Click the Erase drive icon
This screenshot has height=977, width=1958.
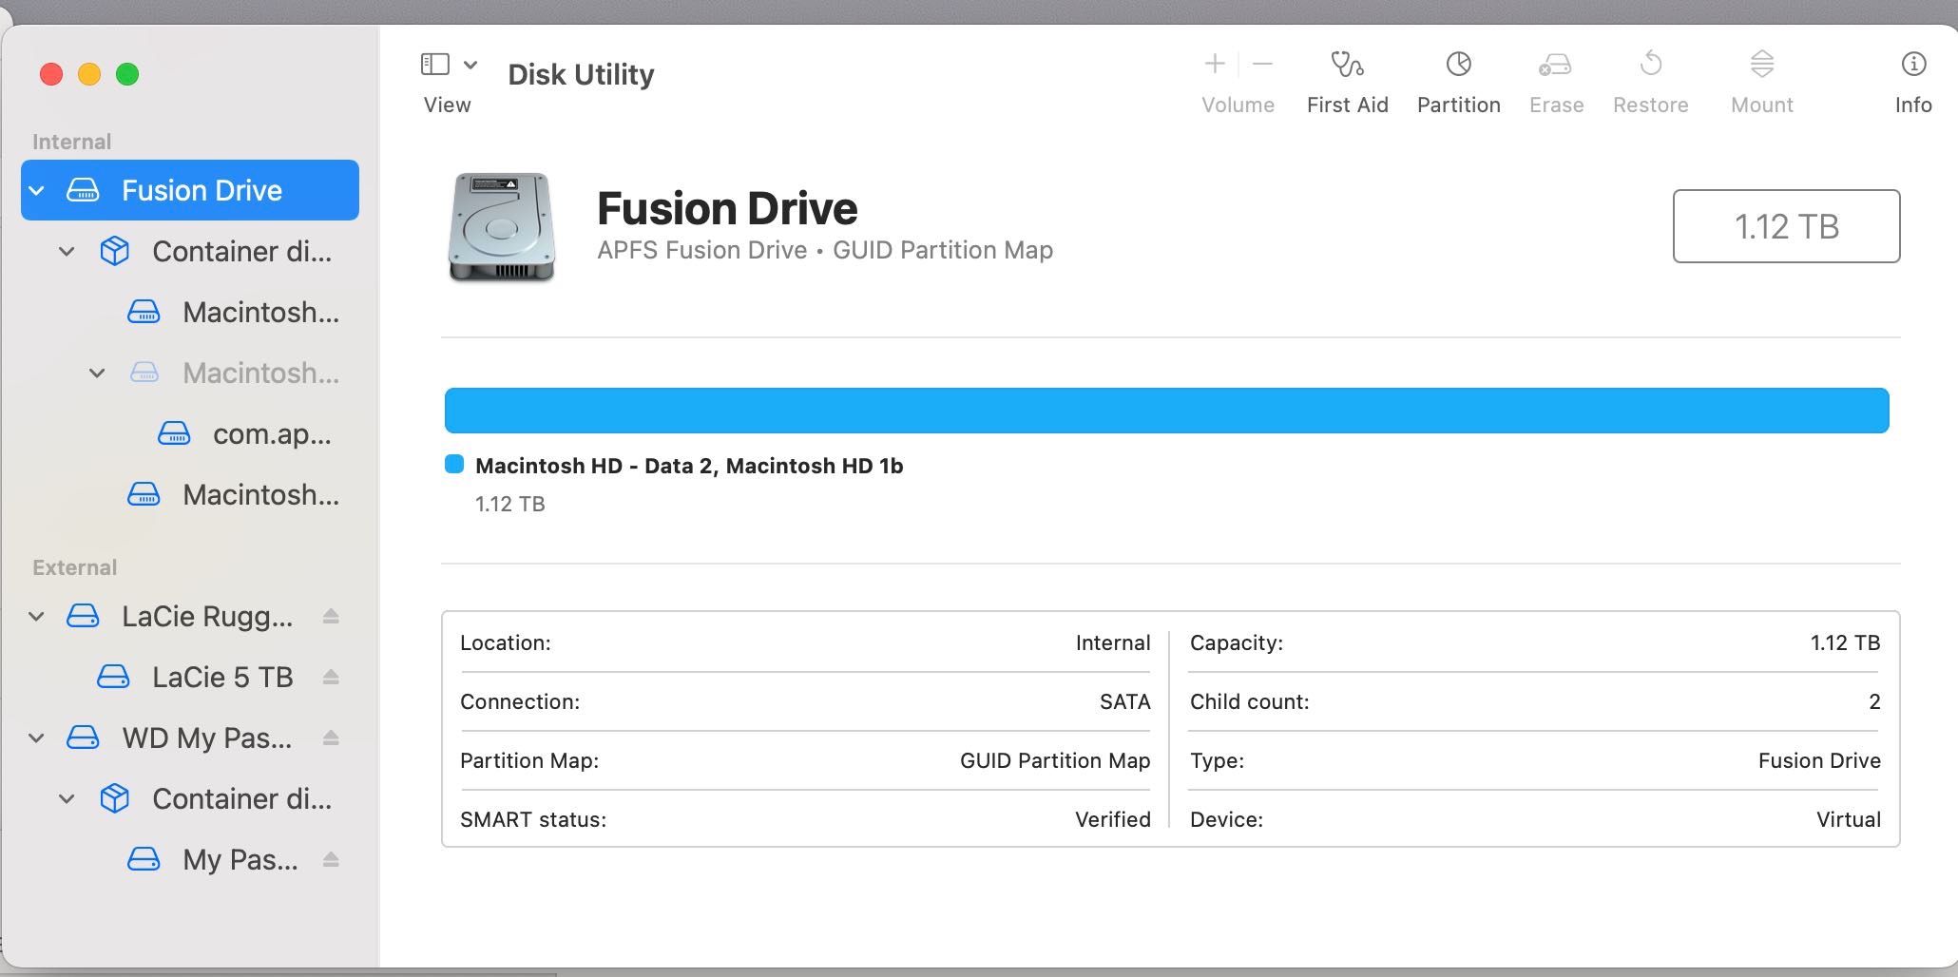tap(1556, 64)
